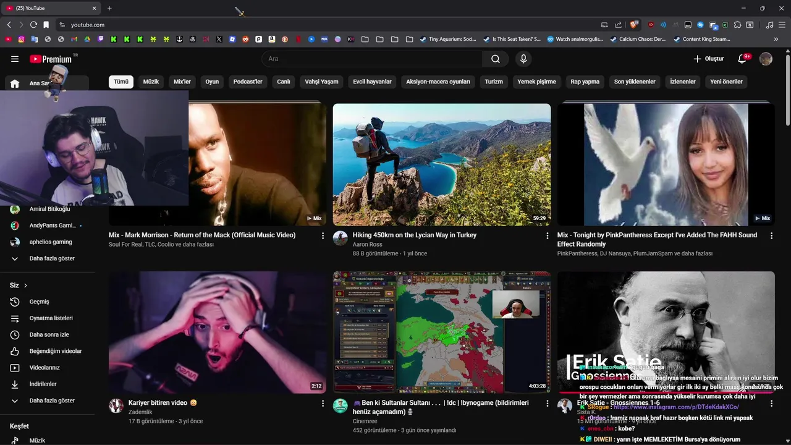Click the YouTube Premium logo
The height and width of the screenshot is (445, 791).
52,59
